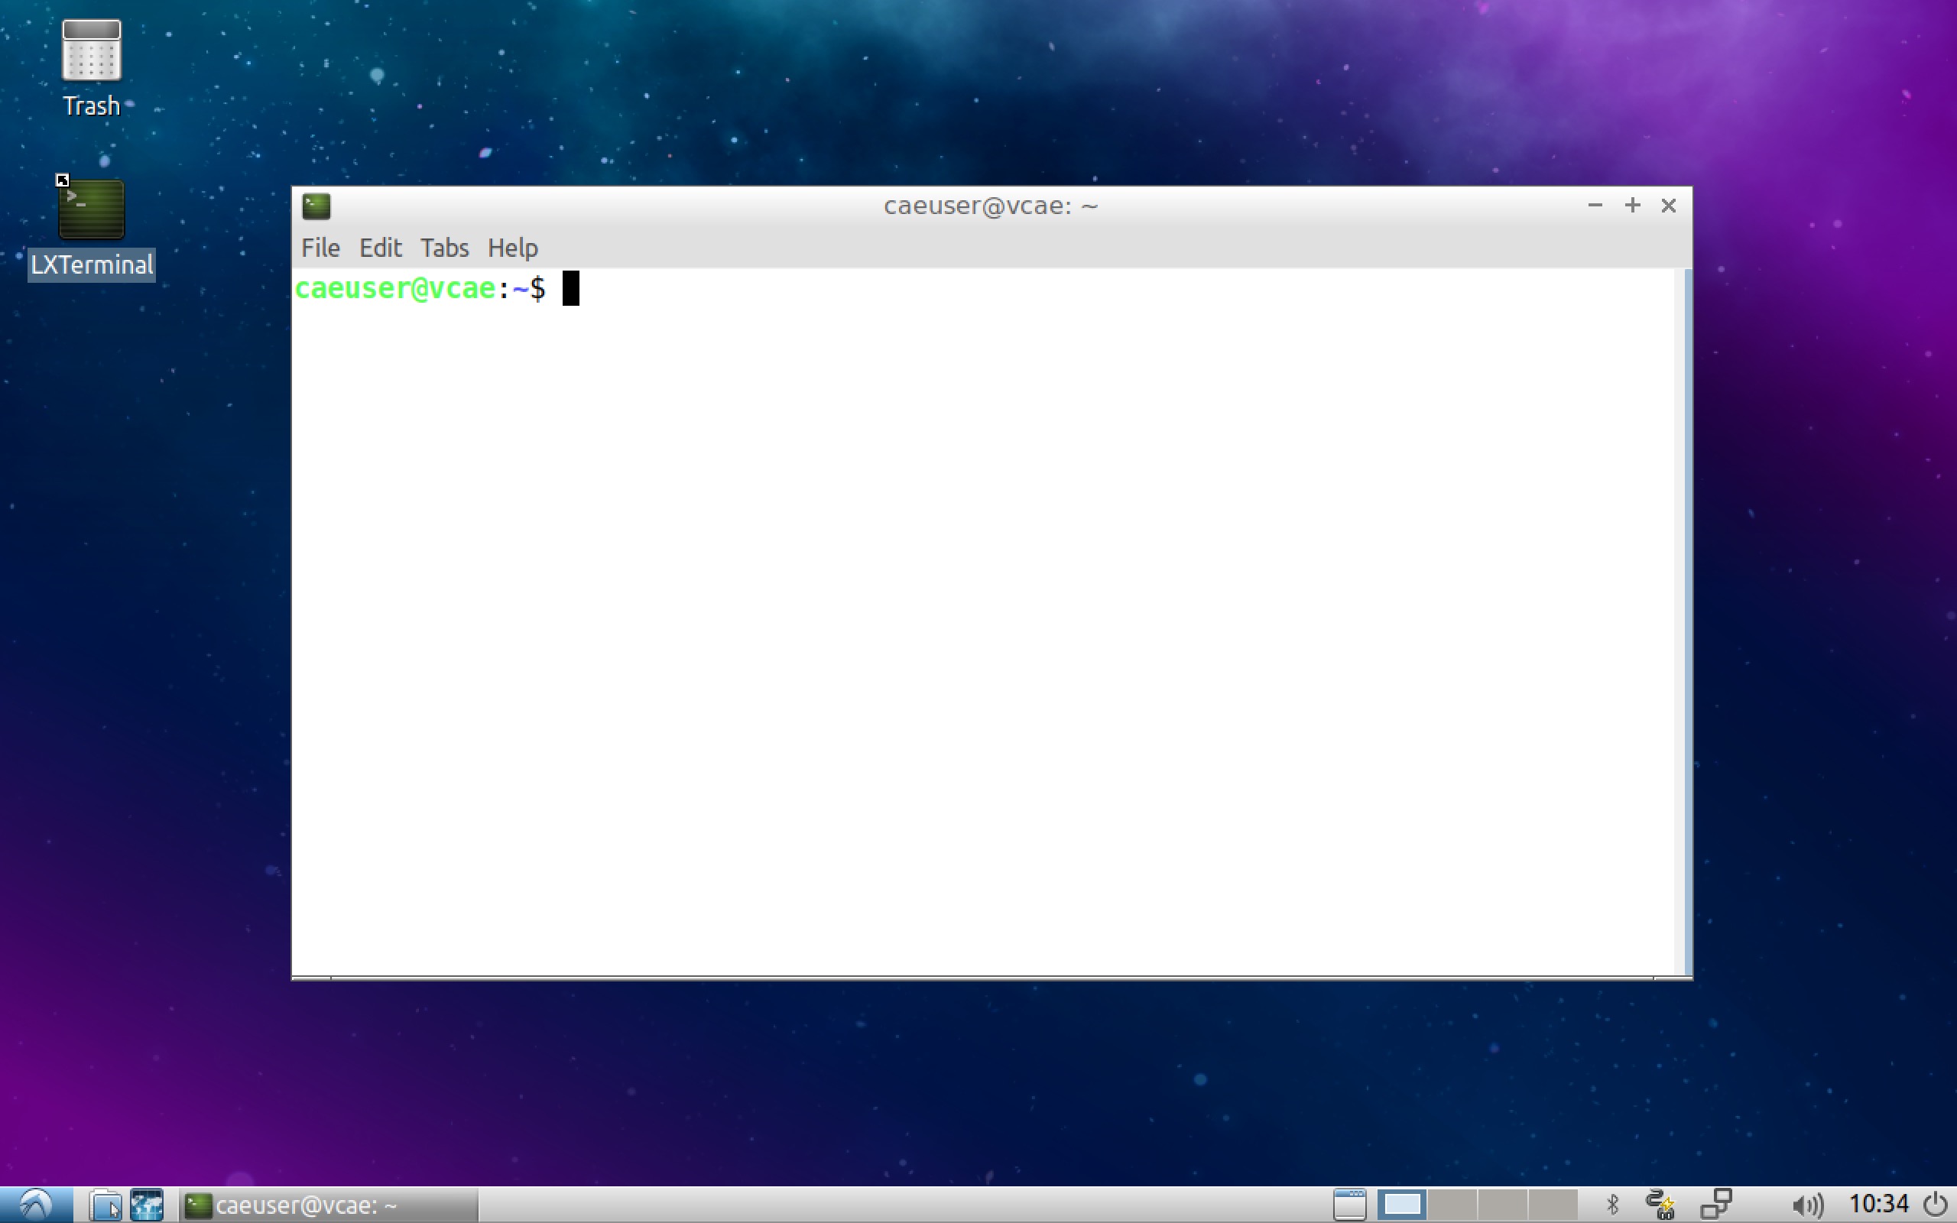Click the terminal window icon in titlebar
This screenshot has height=1223, width=1957.
(x=317, y=206)
